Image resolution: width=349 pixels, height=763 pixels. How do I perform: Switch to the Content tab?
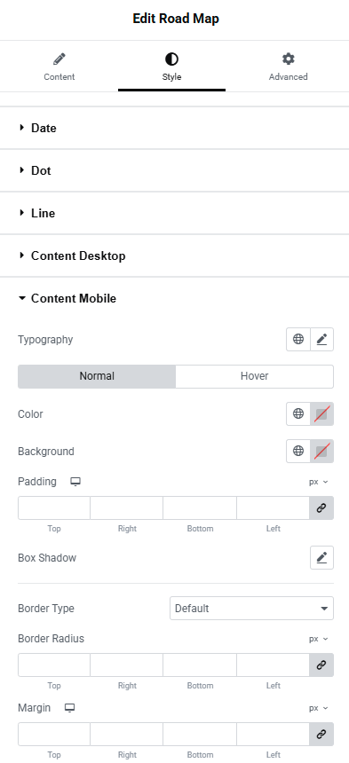coord(59,67)
